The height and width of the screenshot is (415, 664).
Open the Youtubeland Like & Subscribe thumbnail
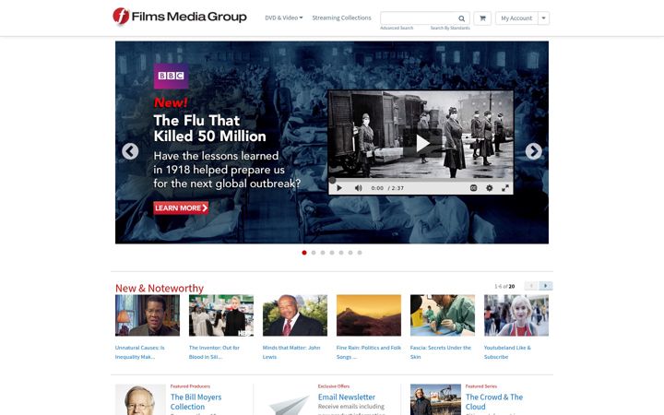coord(516,315)
